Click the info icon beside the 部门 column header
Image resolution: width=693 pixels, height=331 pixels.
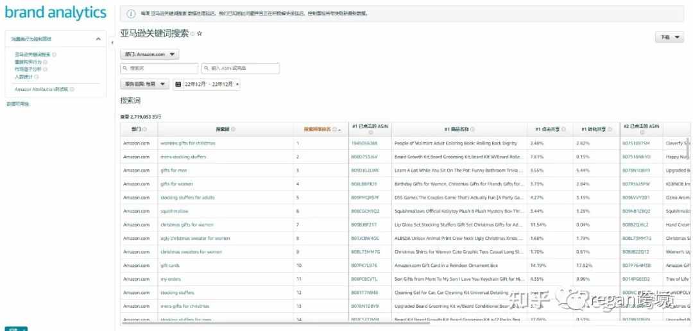tap(144, 130)
